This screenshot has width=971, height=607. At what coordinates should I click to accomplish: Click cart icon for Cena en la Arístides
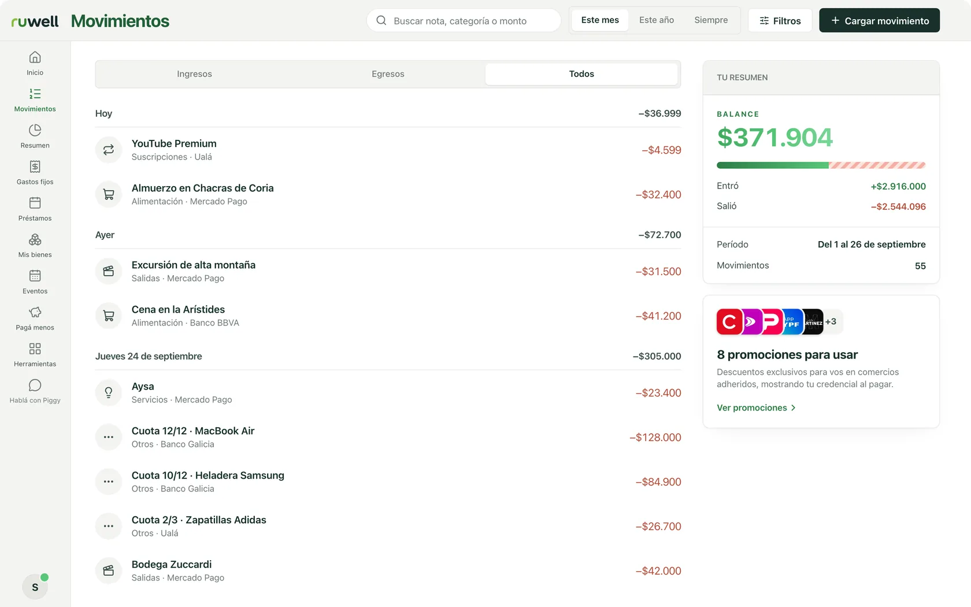[x=109, y=316]
